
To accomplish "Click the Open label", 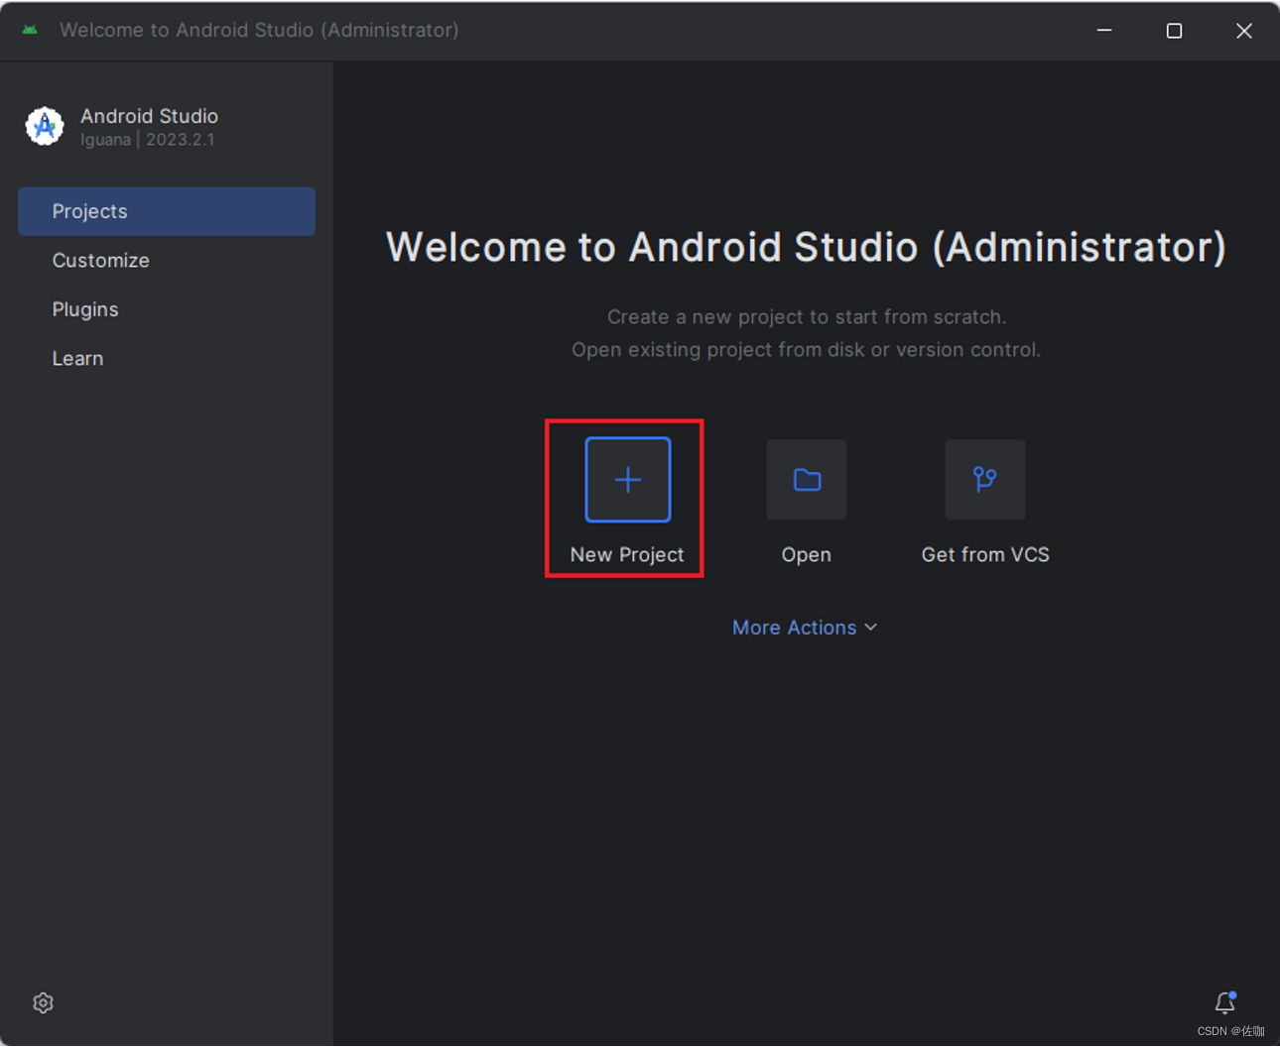I will point(806,555).
